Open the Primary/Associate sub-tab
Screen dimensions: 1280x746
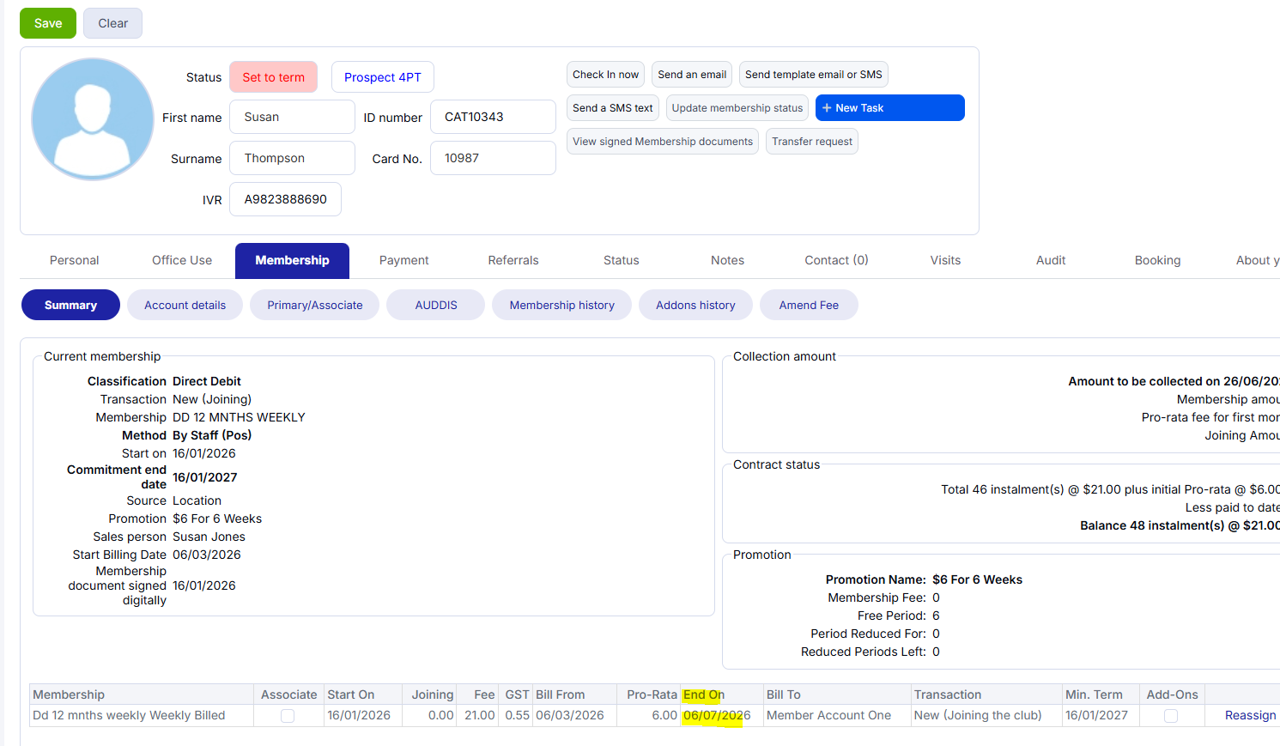(x=315, y=305)
